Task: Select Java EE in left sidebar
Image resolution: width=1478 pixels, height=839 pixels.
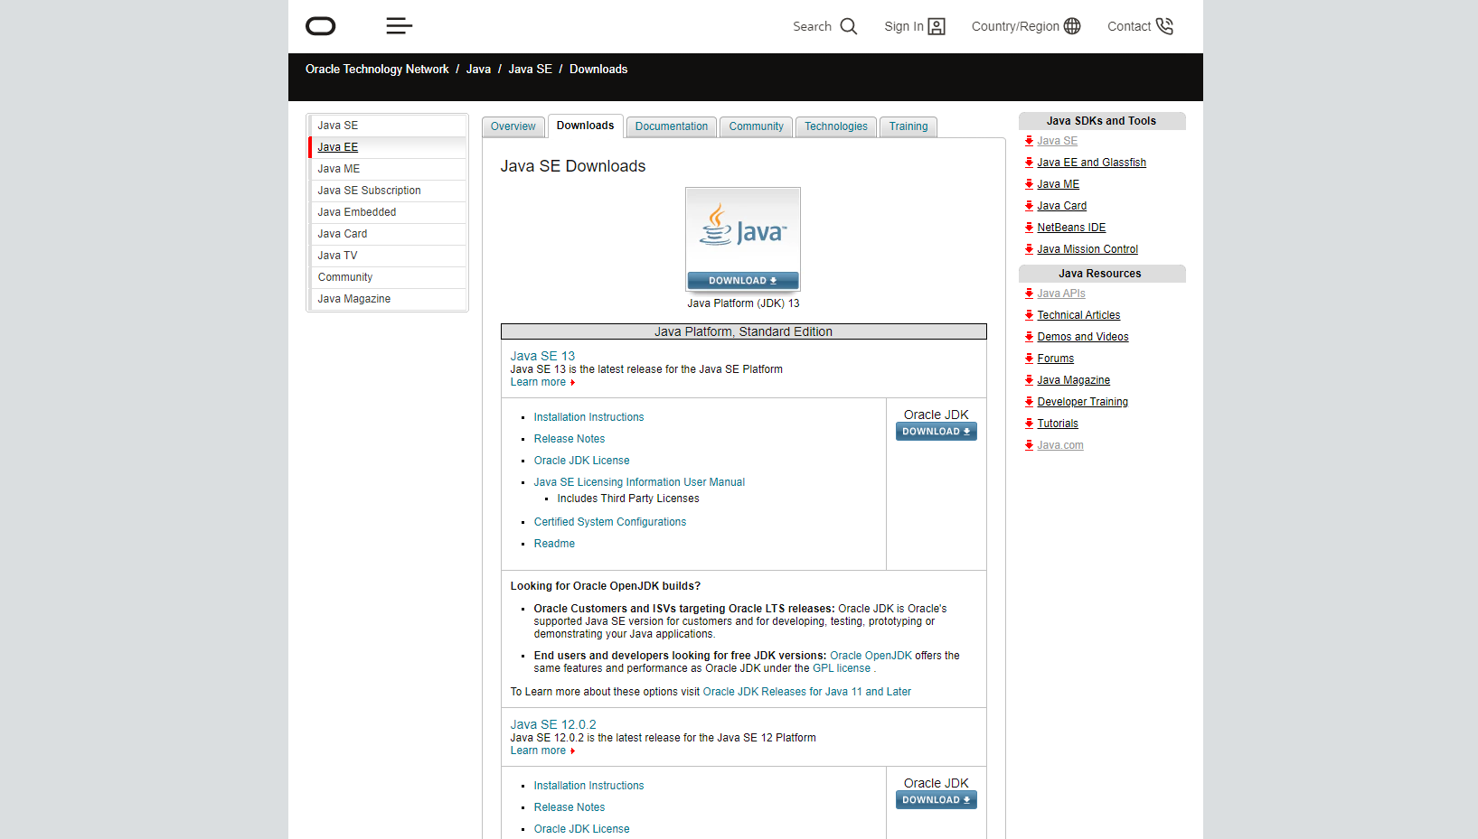Action: [388, 147]
